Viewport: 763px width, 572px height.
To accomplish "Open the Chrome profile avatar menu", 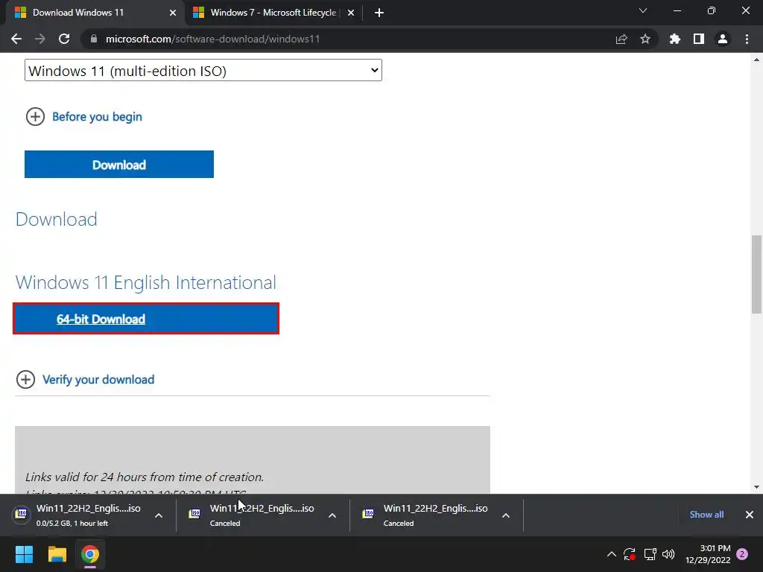I will pos(723,39).
